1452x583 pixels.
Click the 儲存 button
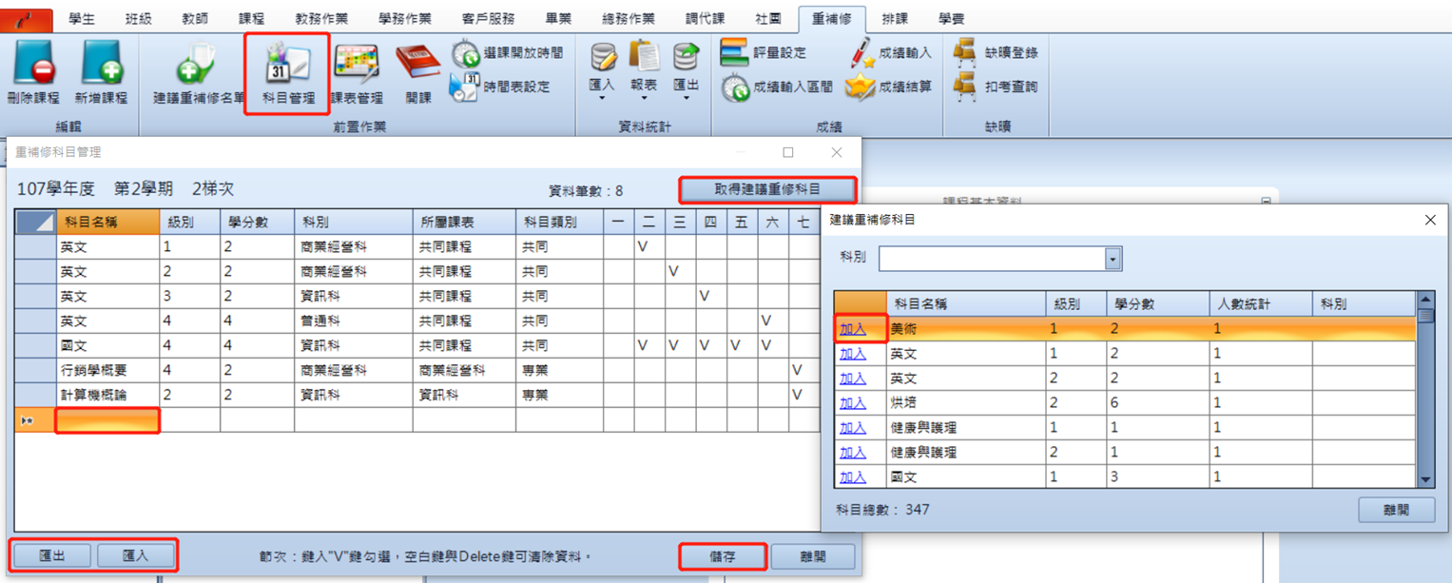coord(723,556)
